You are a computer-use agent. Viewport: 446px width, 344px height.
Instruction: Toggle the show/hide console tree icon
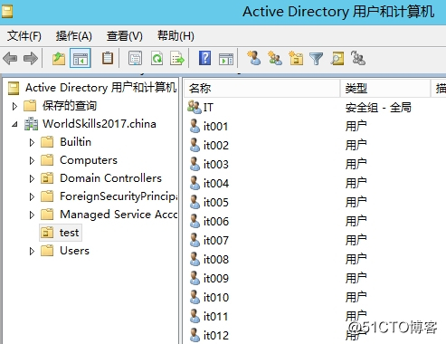click(x=81, y=58)
